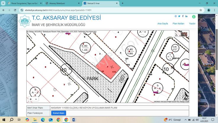Expand the tab search dropdown
The width and height of the screenshot is (218, 123).
click(x=3, y=3)
